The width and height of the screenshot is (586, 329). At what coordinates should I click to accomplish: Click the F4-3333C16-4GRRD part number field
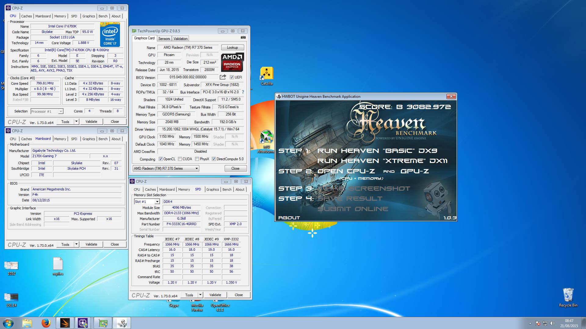(x=181, y=224)
